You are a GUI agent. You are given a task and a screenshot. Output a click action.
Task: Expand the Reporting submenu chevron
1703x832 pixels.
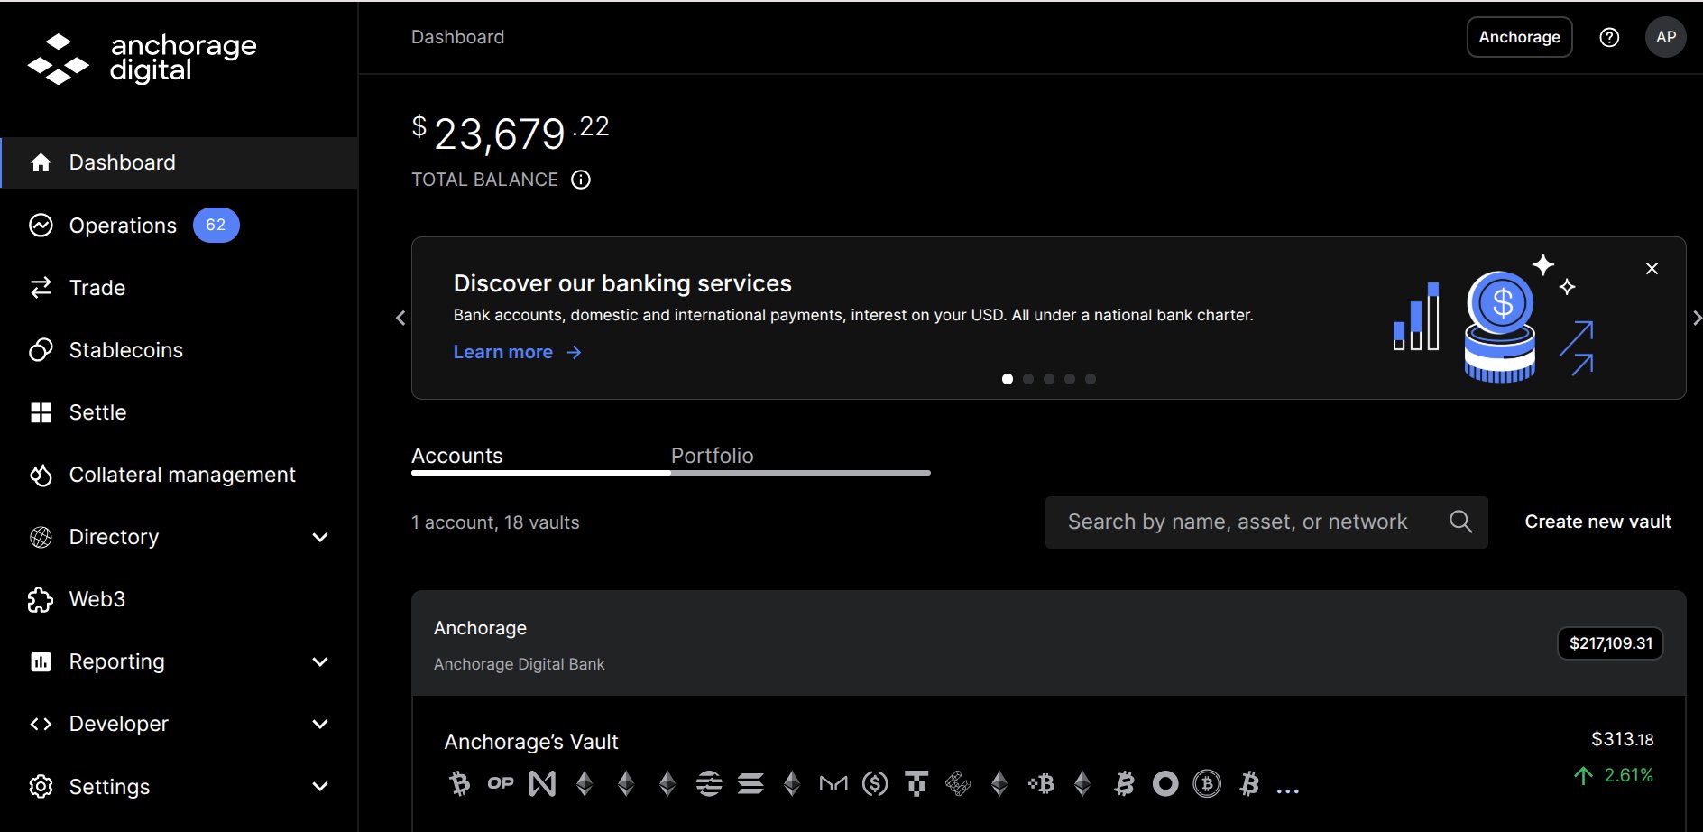320,662
